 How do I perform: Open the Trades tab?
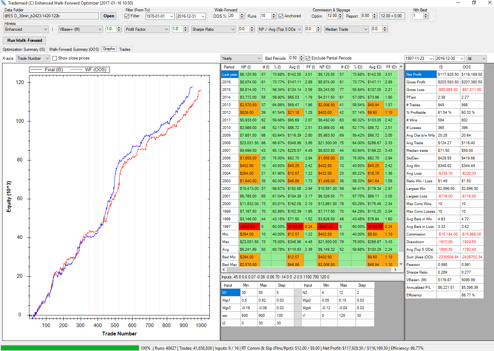coord(125,49)
